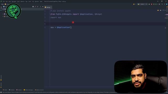Open the TODO tool window

[x=5, y=90]
